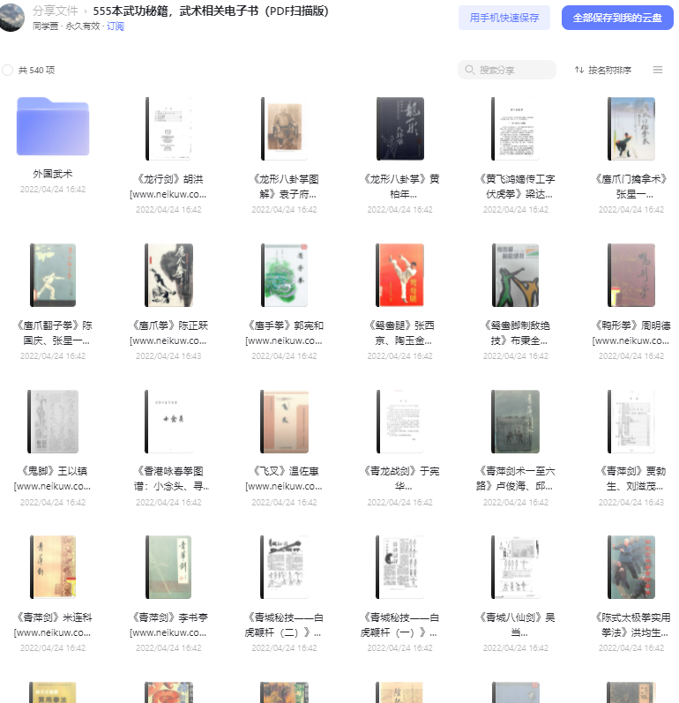
Task: Click the 555本武功秘籍 breadcrumb title
Action: tap(211, 11)
